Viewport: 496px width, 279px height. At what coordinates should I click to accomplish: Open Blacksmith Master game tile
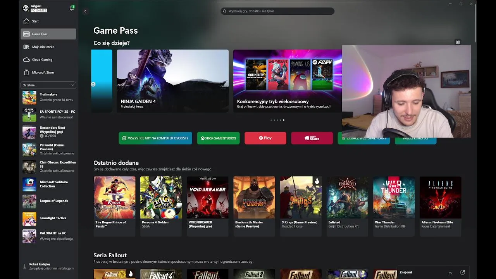tap(254, 206)
